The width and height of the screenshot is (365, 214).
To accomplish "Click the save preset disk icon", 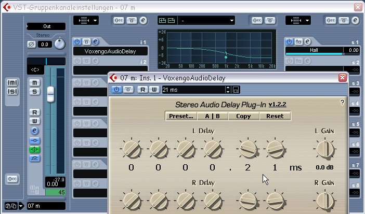I will pos(236,90).
